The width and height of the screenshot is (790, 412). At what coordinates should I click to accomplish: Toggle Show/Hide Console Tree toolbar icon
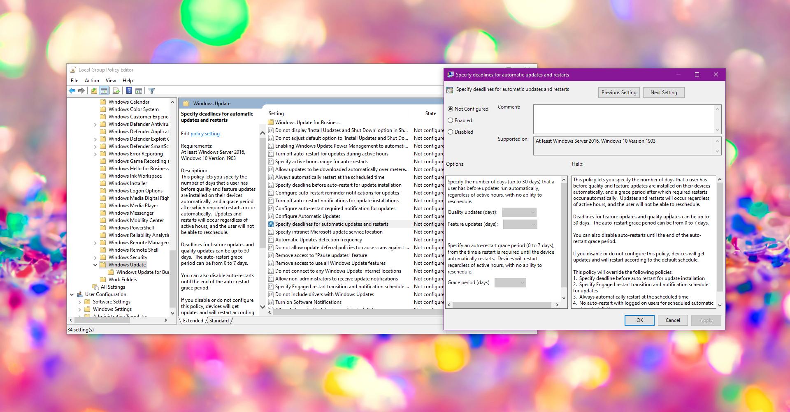coord(104,91)
